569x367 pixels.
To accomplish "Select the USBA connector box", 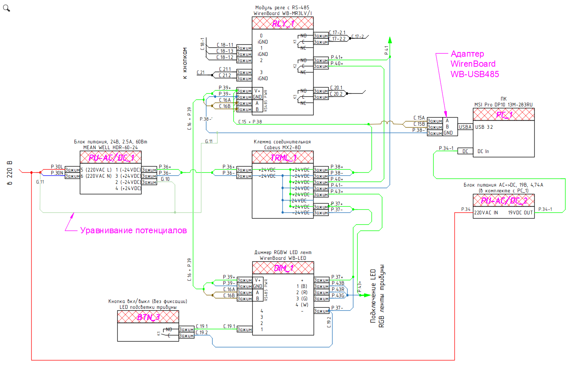I will tap(465, 127).
